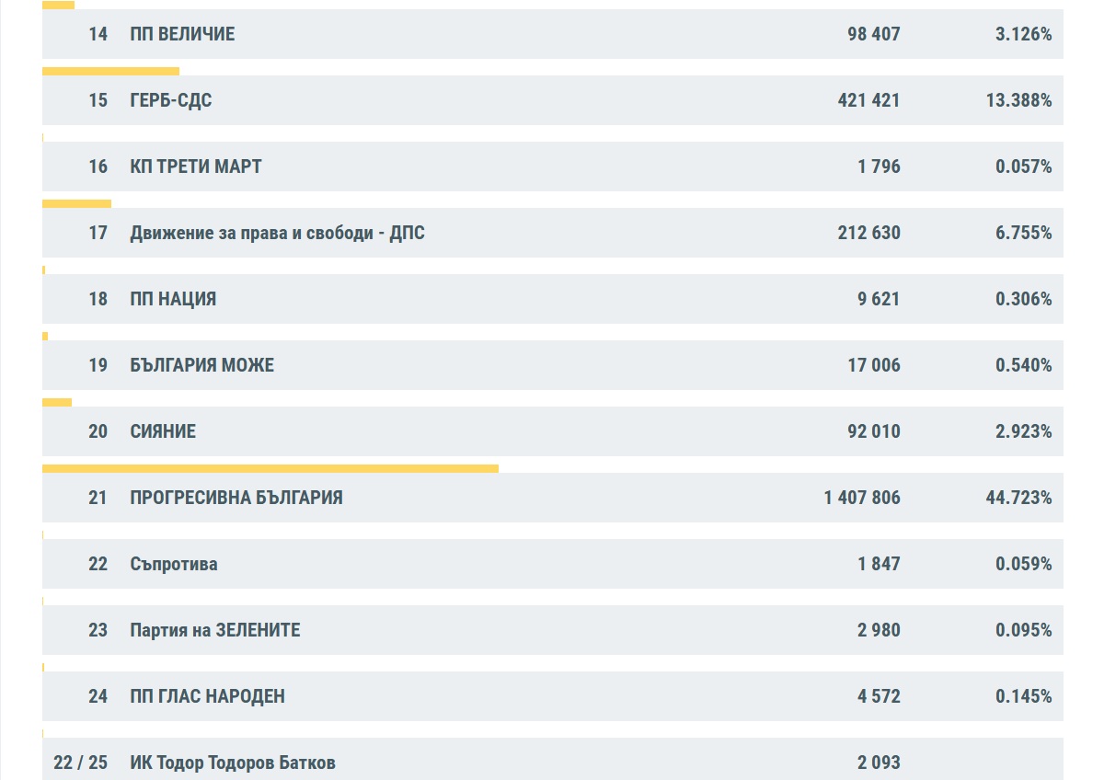The height and width of the screenshot is (780, 1104).
Task: Click the ПП ВЕЛИЧИЕ party name
Action: click(182, 34)
